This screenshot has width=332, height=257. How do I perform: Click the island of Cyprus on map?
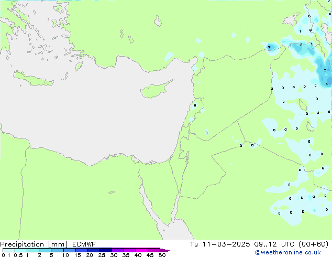point(156,89)
